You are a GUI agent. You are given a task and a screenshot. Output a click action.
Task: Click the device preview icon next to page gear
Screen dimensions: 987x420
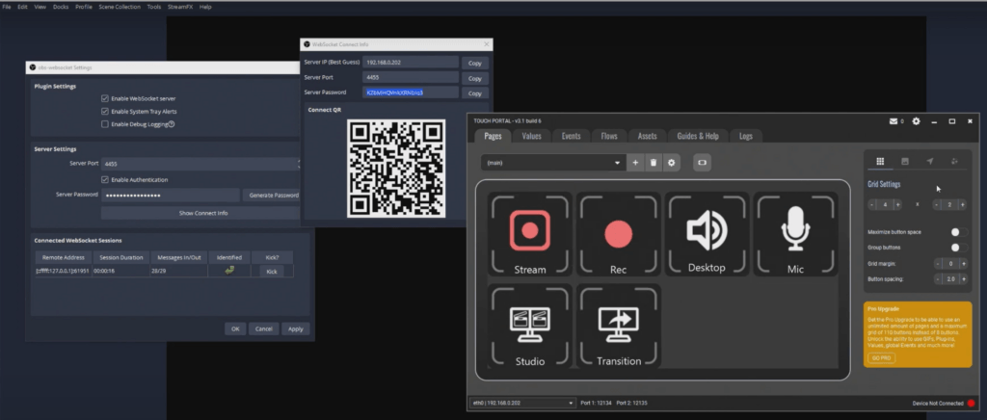point(702,163)
